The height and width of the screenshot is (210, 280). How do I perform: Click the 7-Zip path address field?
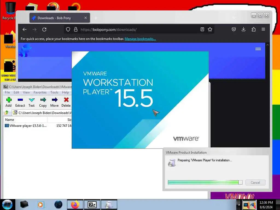click(42, 113)
